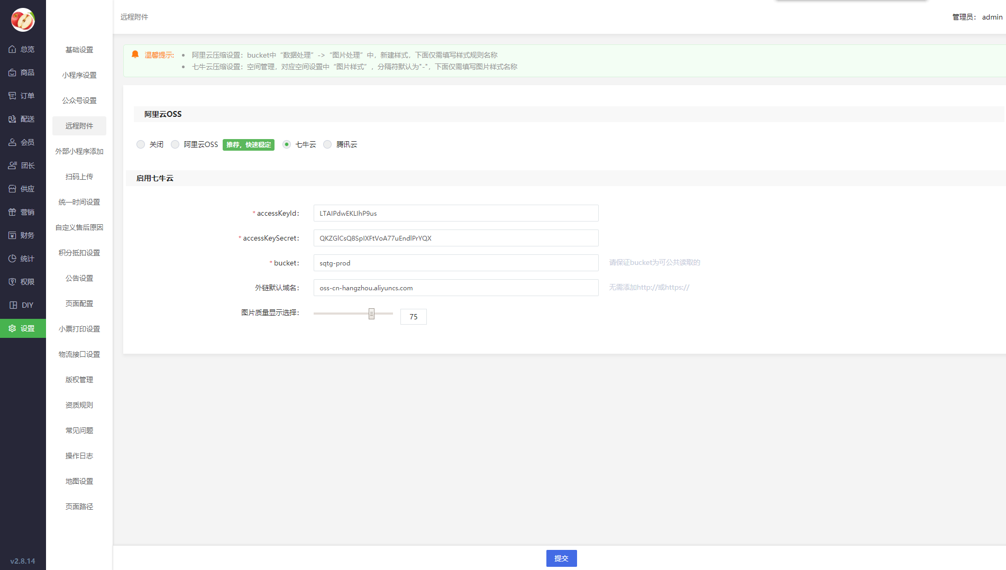Screen dimensions: 1006x570
Task: Go to 自定义售后原因
Action: point(79,227)
